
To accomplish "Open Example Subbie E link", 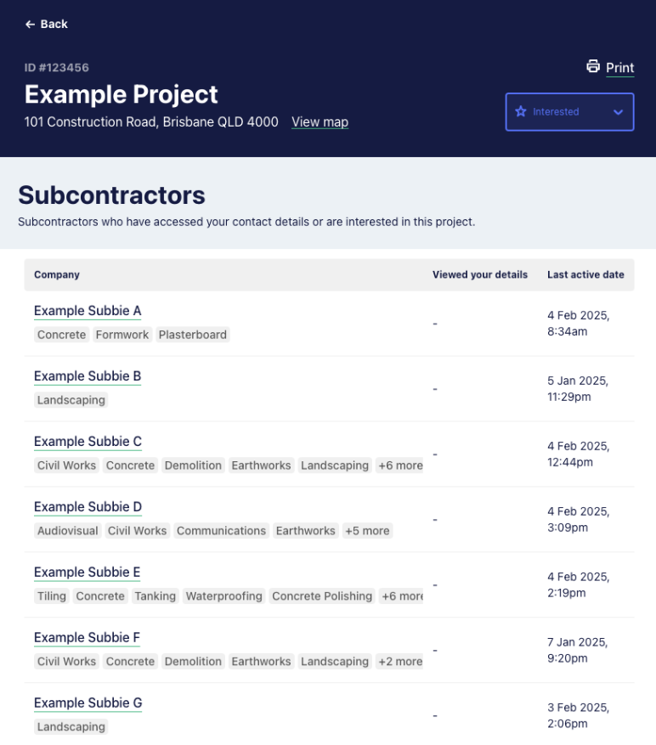I will coord(87,572).
